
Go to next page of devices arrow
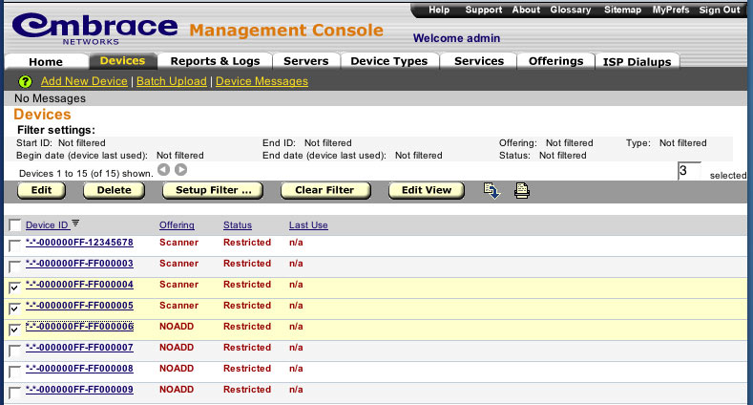point(181,170)
